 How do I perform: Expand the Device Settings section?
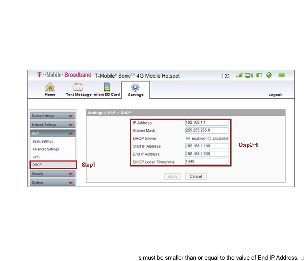point(53,116)
